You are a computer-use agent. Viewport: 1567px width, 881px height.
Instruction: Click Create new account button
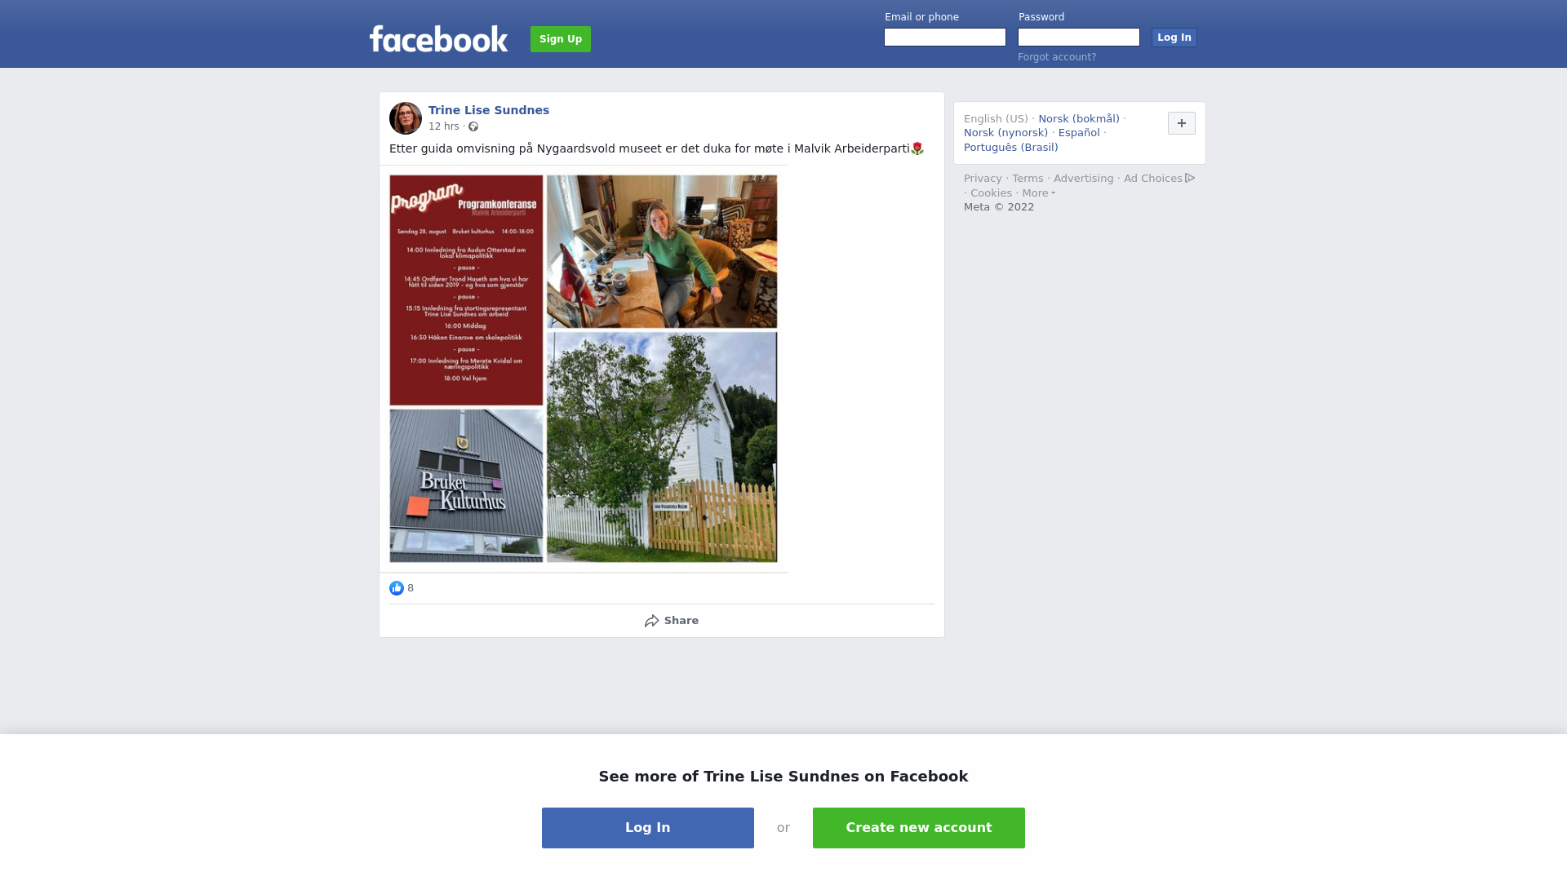tap(919, 828)
